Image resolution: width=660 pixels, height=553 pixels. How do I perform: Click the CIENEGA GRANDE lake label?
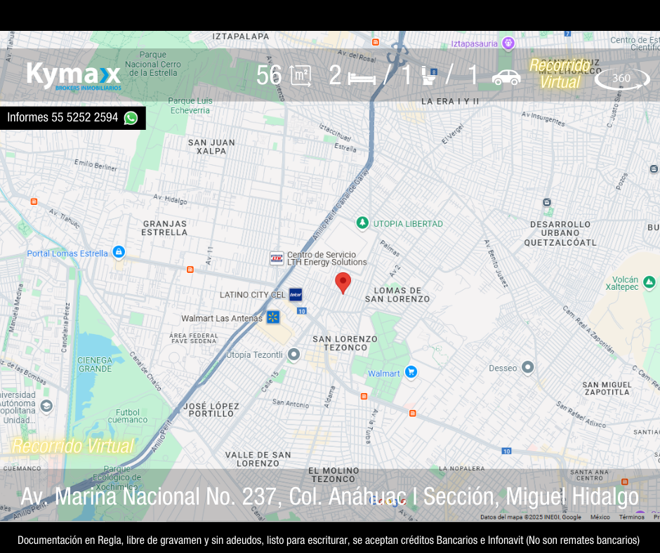[95, 364]
